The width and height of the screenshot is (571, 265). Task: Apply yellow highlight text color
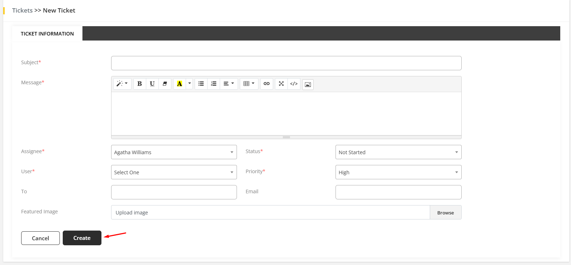click(x=180, y=84)
